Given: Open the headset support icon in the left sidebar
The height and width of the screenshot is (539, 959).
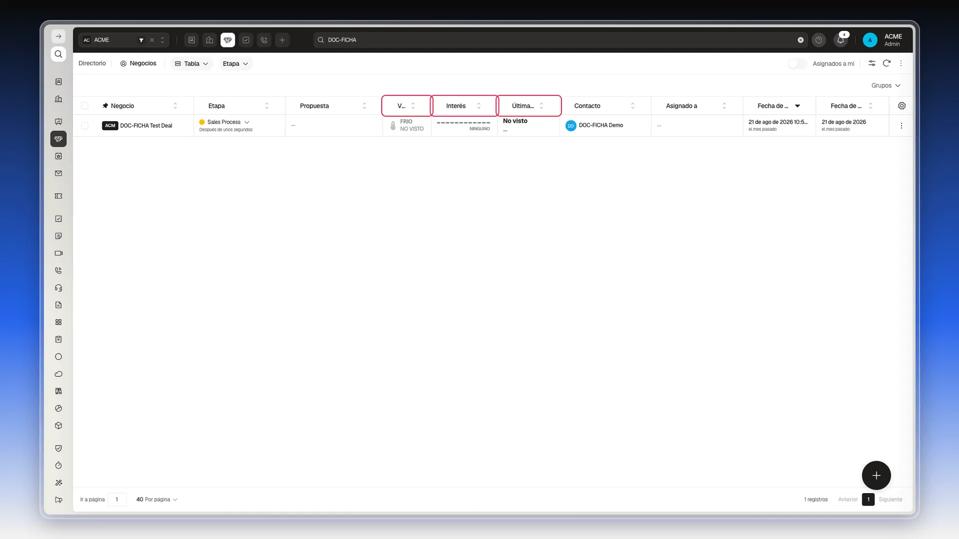Looking at the screenshot, I should [58, 288].
